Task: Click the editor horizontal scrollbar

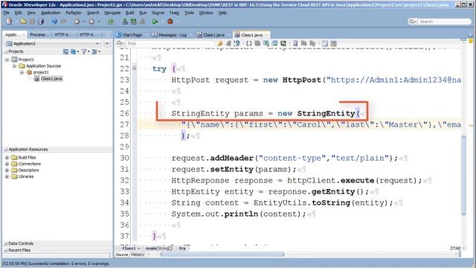Action: [222, 255]
